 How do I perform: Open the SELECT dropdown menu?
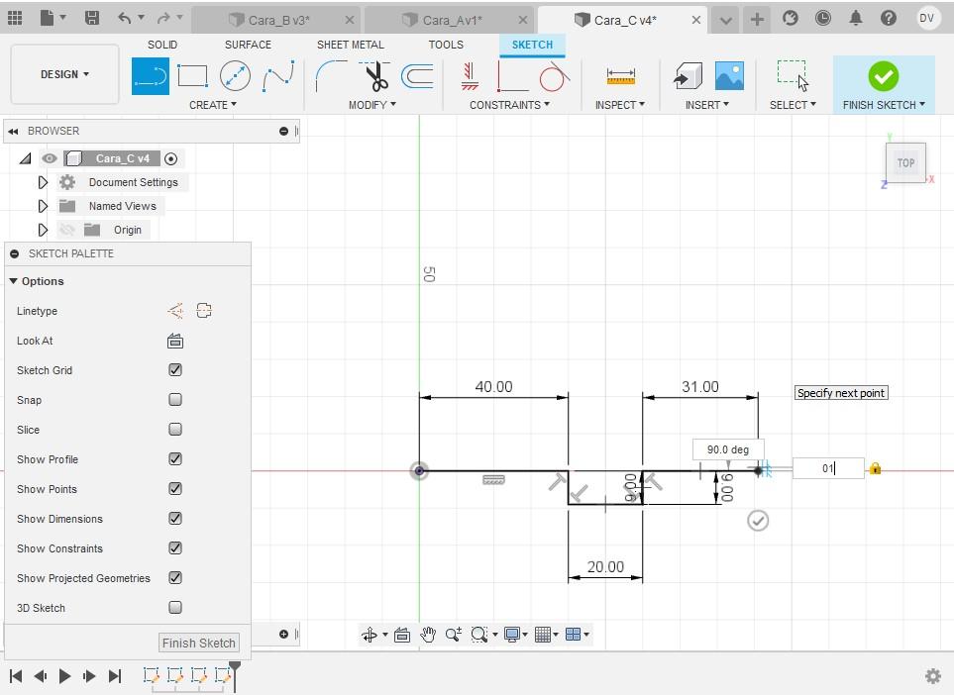pyautogui.click(x=793, y=105)
